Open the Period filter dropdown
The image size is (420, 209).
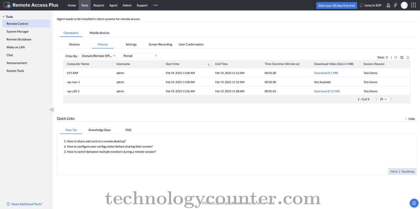point(141,56)
